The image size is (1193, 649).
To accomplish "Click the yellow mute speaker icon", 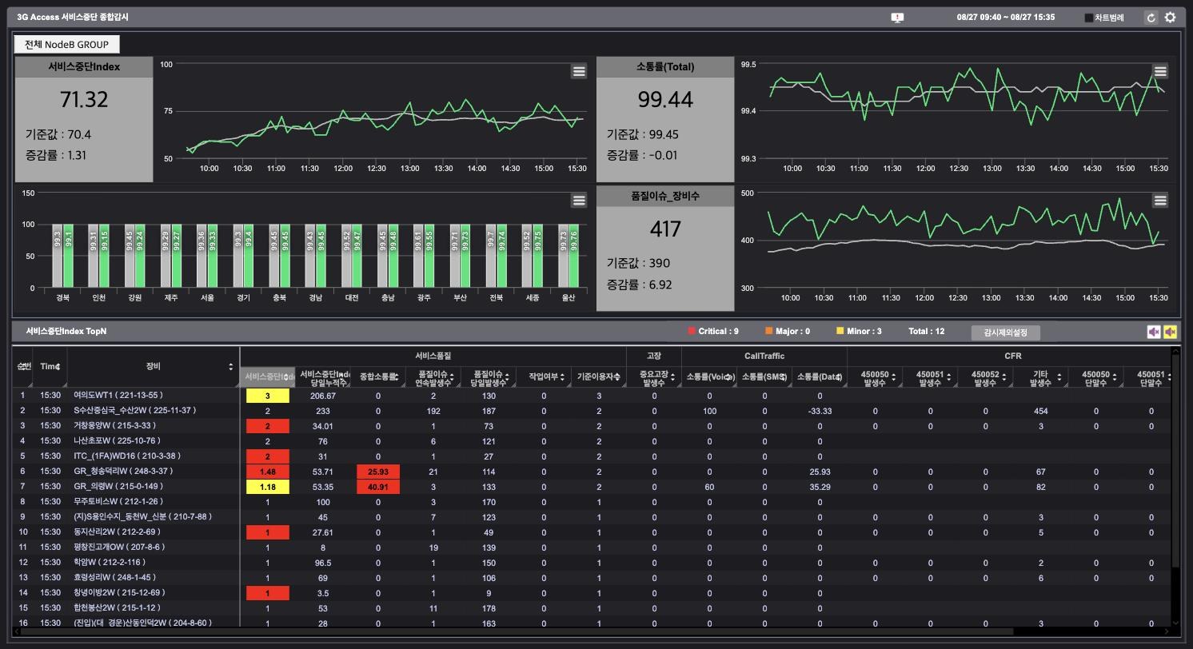I will click(x=1170, y=332).
